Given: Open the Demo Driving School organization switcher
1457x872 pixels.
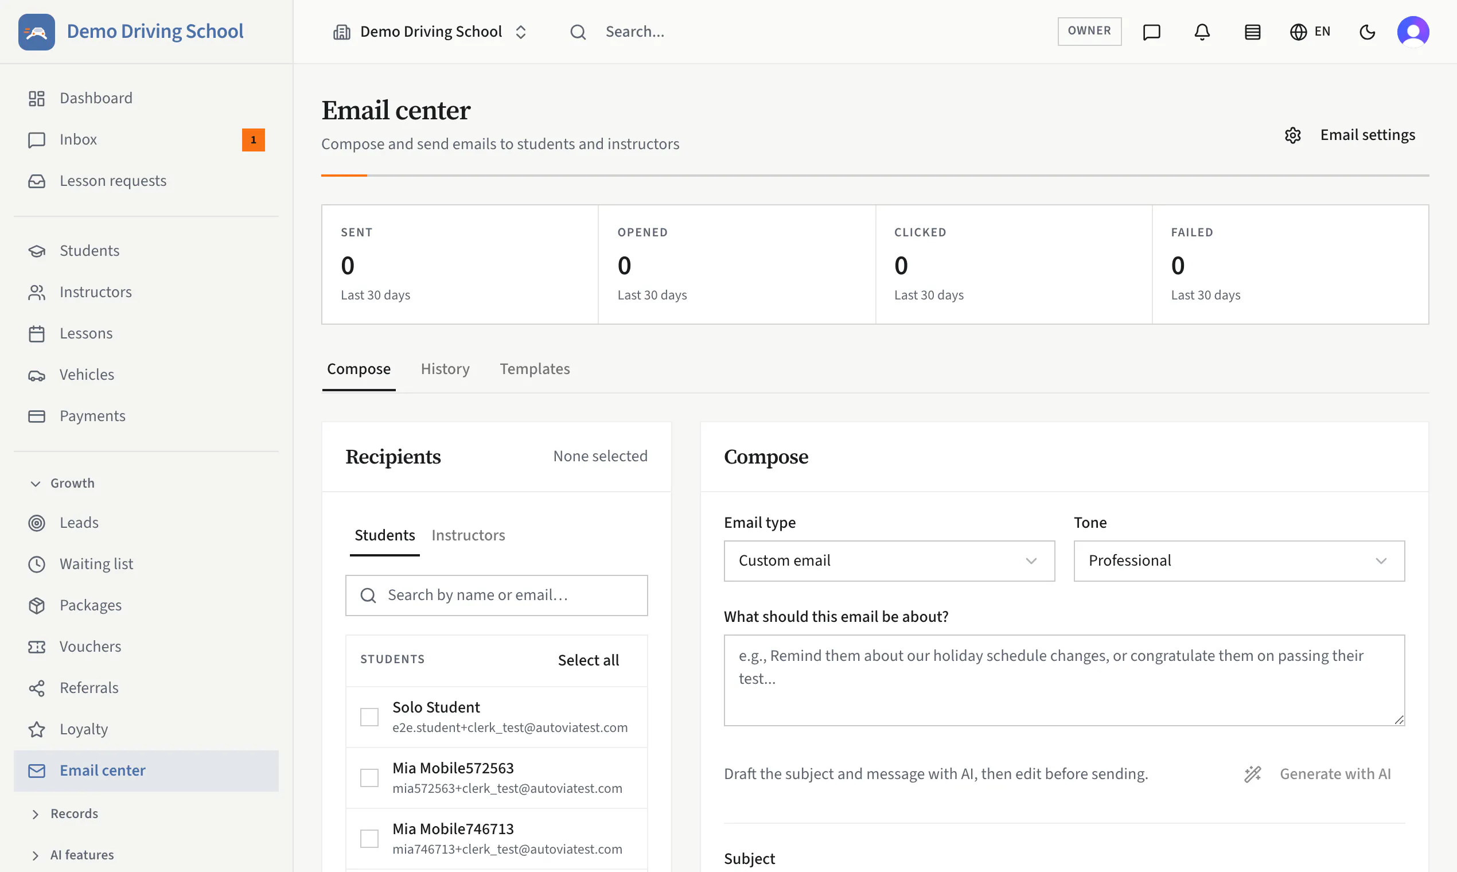Looking at the screenshot, I should 430,32.
